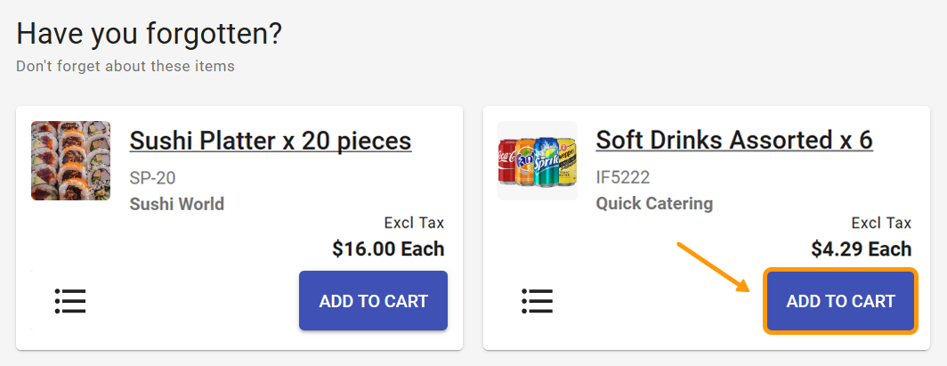947x366 pixels.
Task: Open the list icon on Soft Drinks card
Action: [538, 301]
